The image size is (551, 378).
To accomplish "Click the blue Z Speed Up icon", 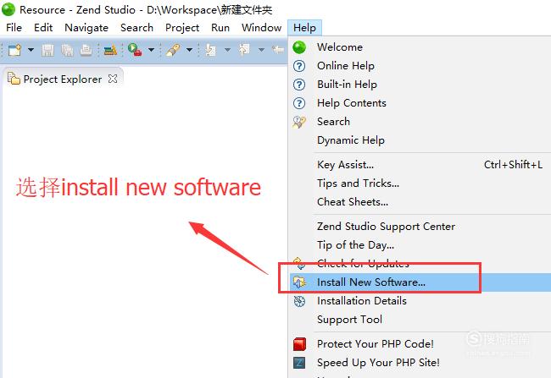I will point(299,363).
